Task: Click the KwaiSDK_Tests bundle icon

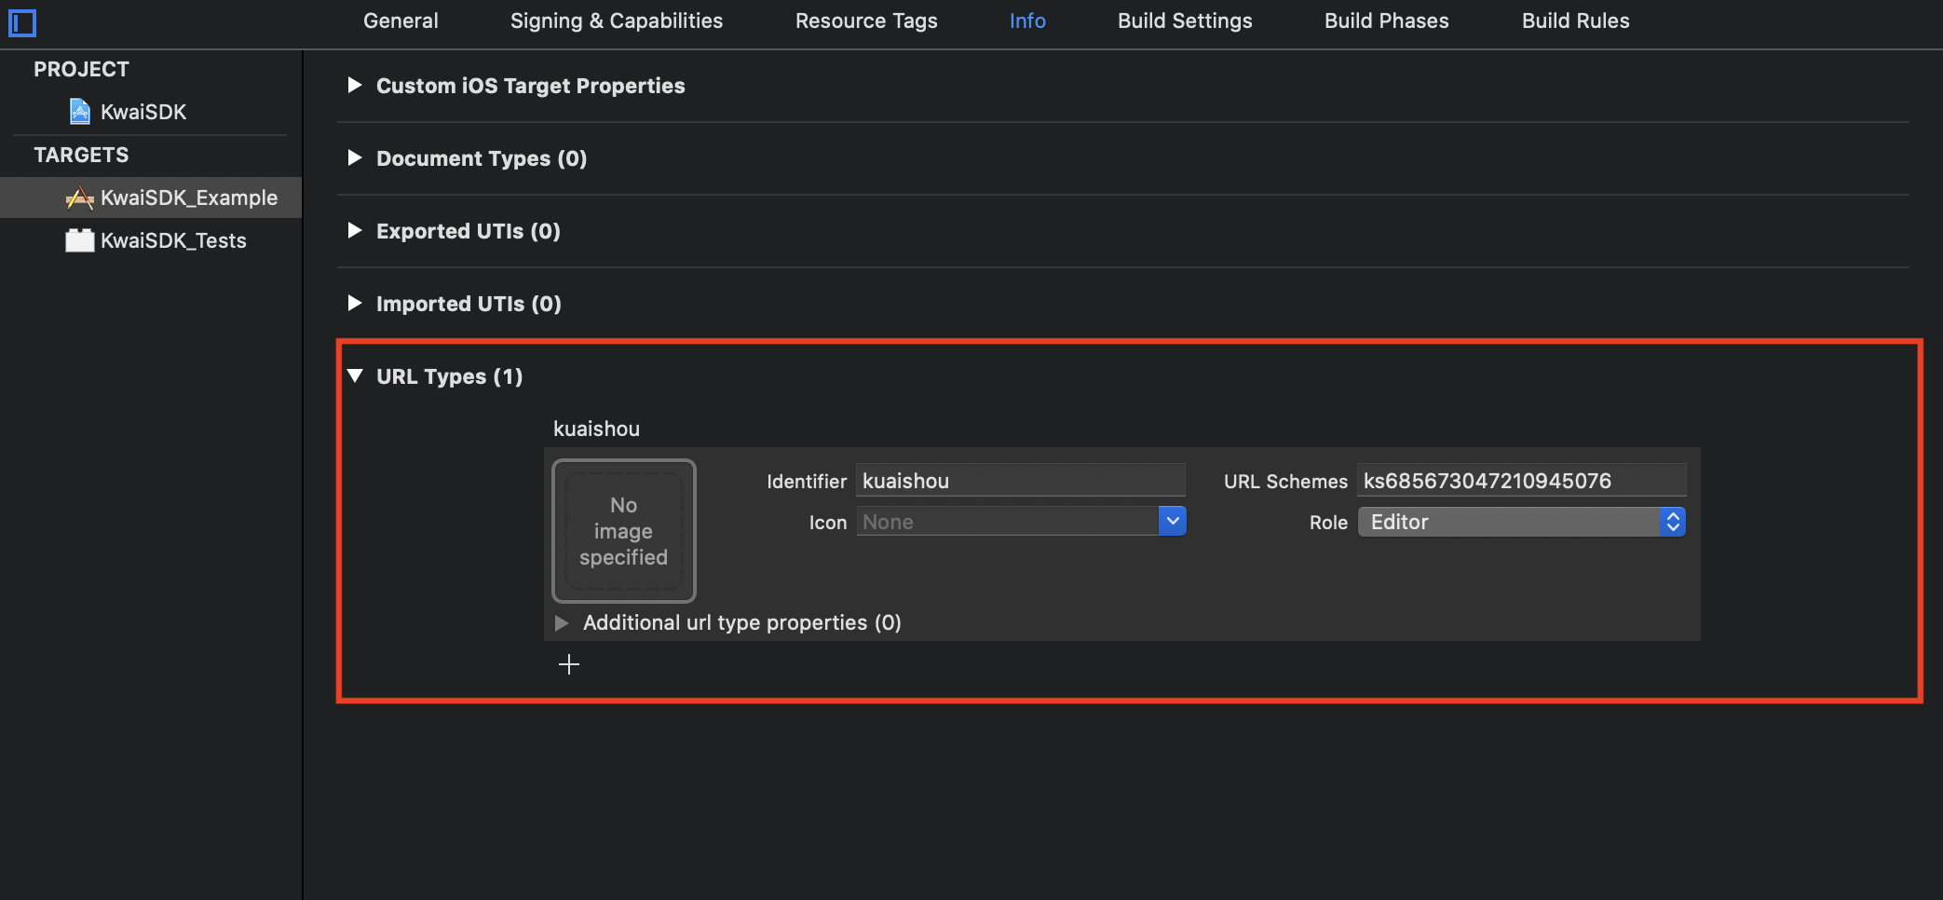Action: [x=80, y=240]
